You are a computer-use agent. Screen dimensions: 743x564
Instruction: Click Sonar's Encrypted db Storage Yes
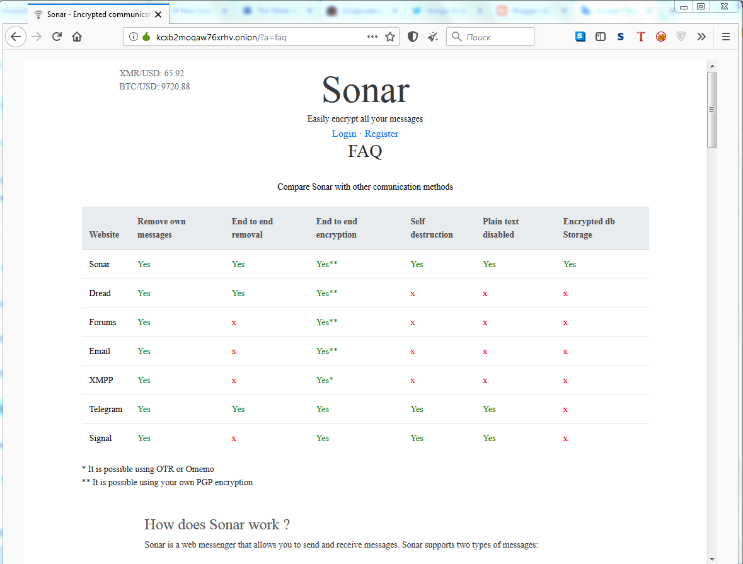click(570, 265)
